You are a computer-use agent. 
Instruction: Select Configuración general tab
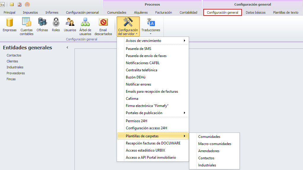[222, 12]
